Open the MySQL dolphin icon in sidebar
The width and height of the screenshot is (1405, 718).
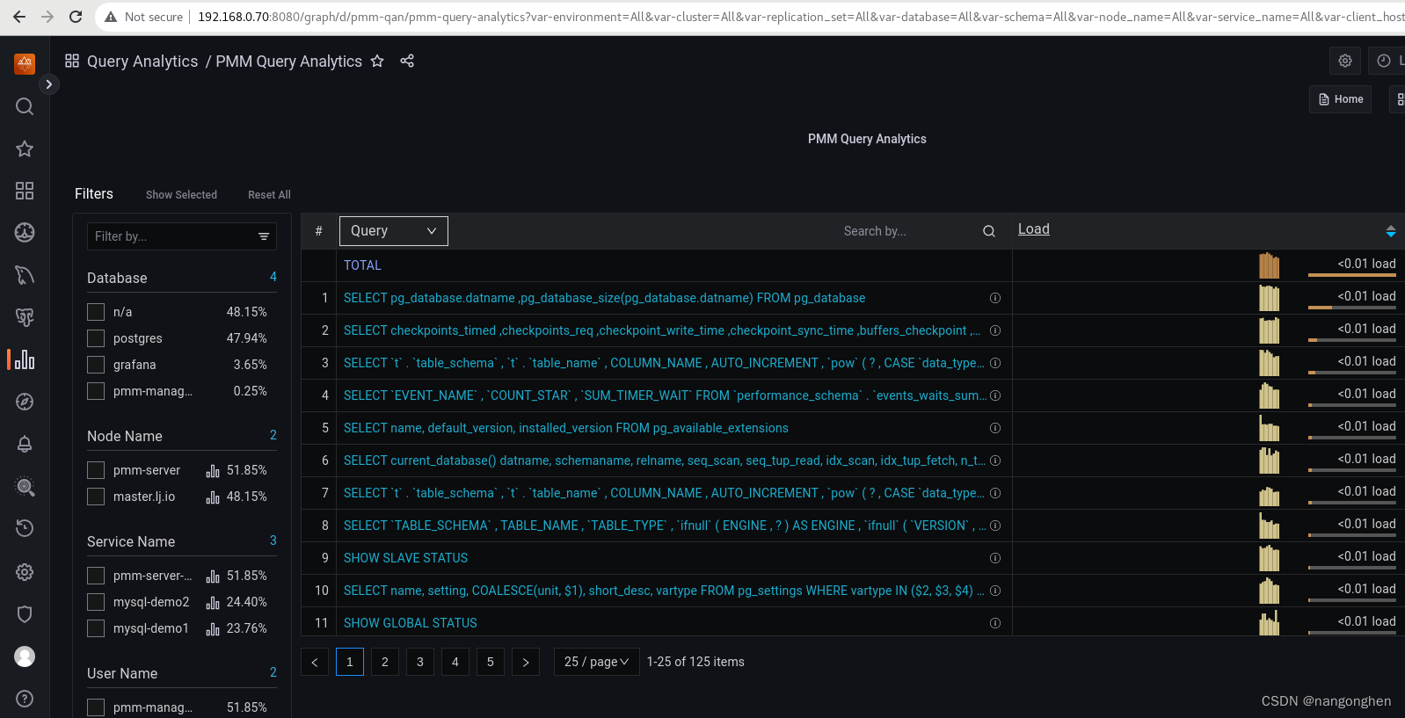pos(25,275)
